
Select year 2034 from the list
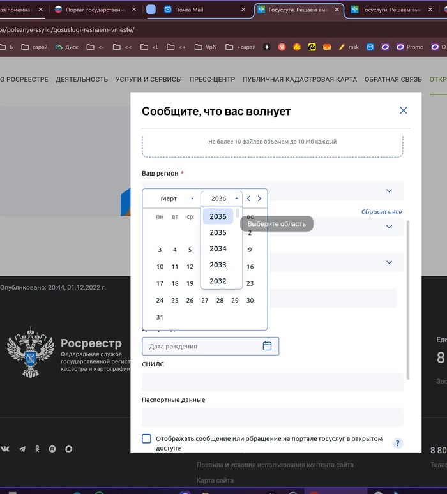point(218,248)
